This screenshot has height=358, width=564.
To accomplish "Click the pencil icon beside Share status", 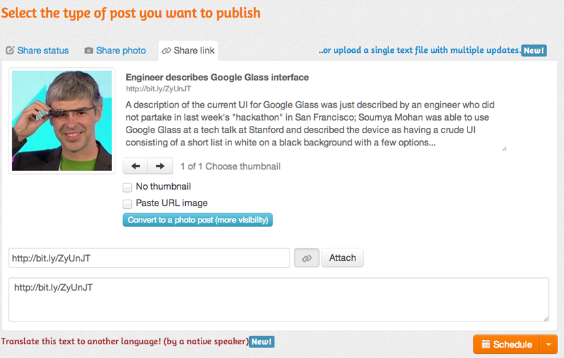I will (x=10, y=50).
